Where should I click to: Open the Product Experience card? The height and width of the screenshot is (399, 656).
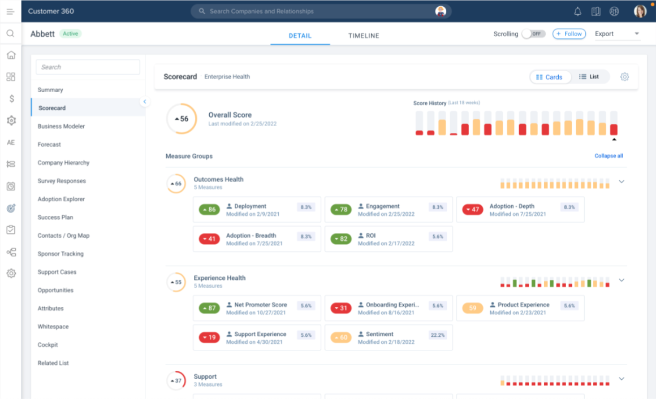click(520, 308)
